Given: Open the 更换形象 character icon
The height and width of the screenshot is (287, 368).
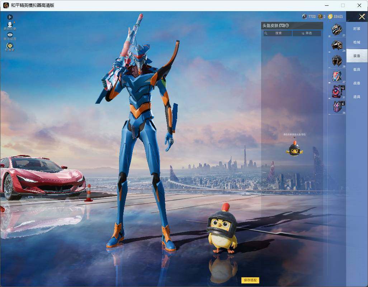Looking at the screenshot, I should (10, 25).
